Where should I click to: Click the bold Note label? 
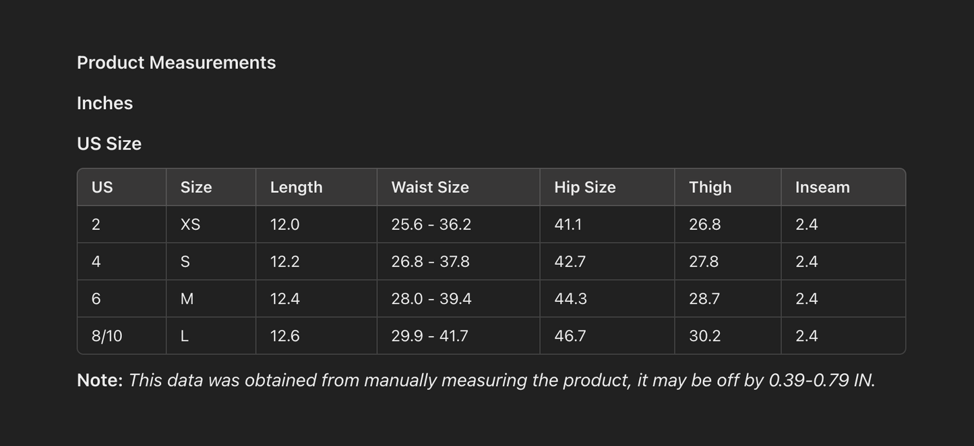point(100,380)
